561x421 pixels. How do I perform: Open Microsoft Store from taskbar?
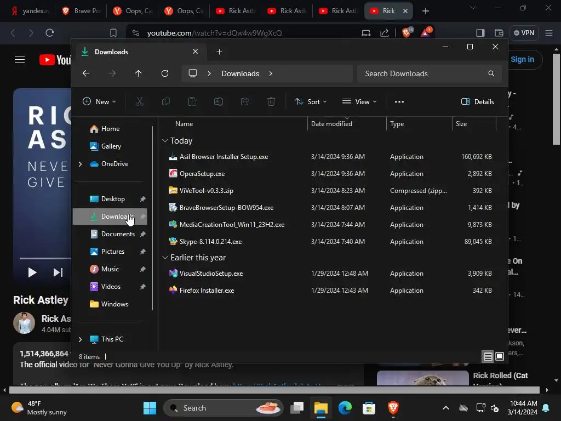(x=369, y=408)
